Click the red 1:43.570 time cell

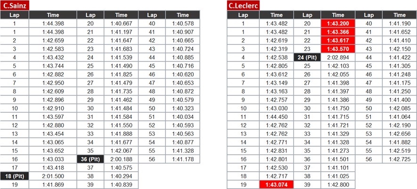click(337, 49)
